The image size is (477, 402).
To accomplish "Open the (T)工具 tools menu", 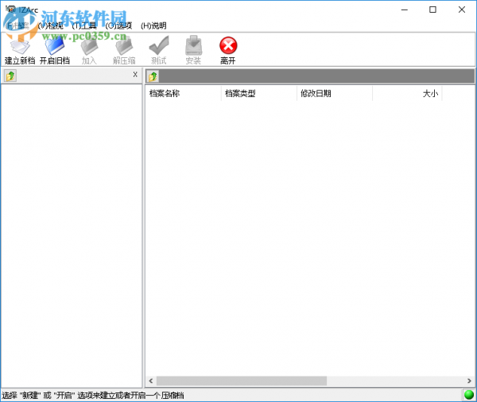I will (84, 26).
